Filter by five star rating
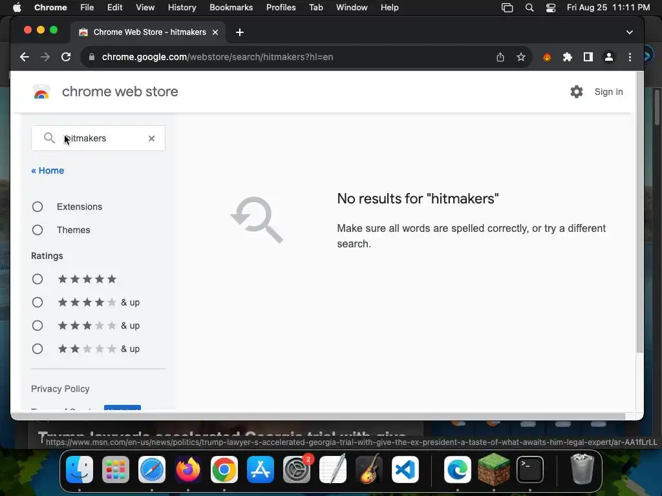The width and height of the screenshot is (662, 496). (x=37, y=279)
